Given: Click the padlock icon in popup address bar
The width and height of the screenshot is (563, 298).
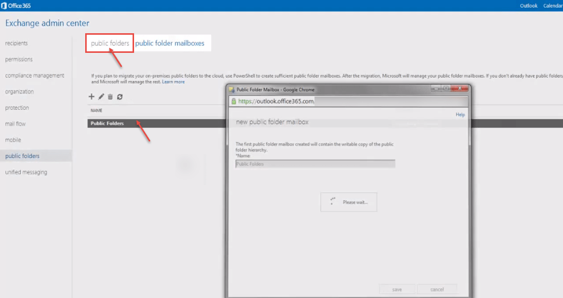Looking at the screenshot, I should pyautogui.click(x=234, y=101).
